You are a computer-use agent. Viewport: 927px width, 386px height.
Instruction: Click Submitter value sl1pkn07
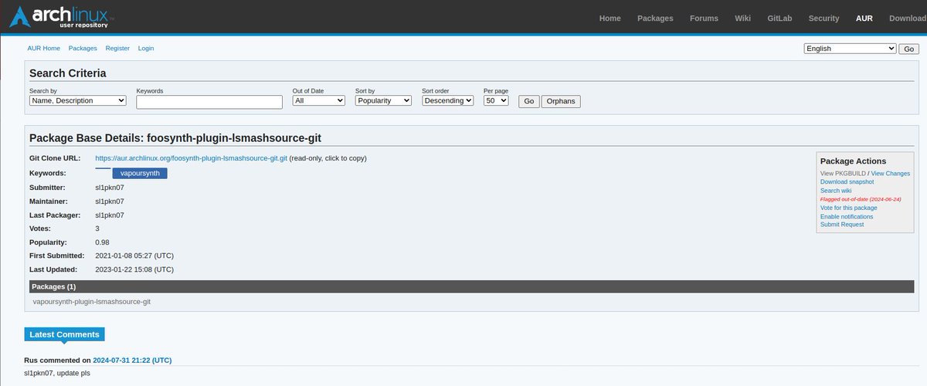pyautogui.click(x=110, y=187)
